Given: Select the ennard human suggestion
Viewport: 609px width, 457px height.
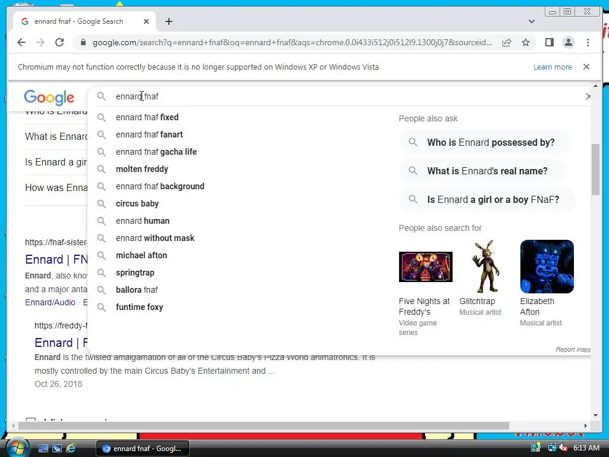Looking at the screenshot, I should pos(143,221).
